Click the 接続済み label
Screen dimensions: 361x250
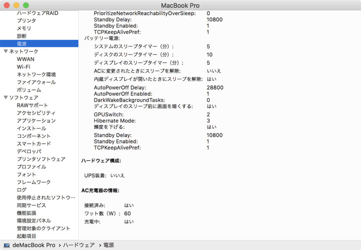coord(94,205)
